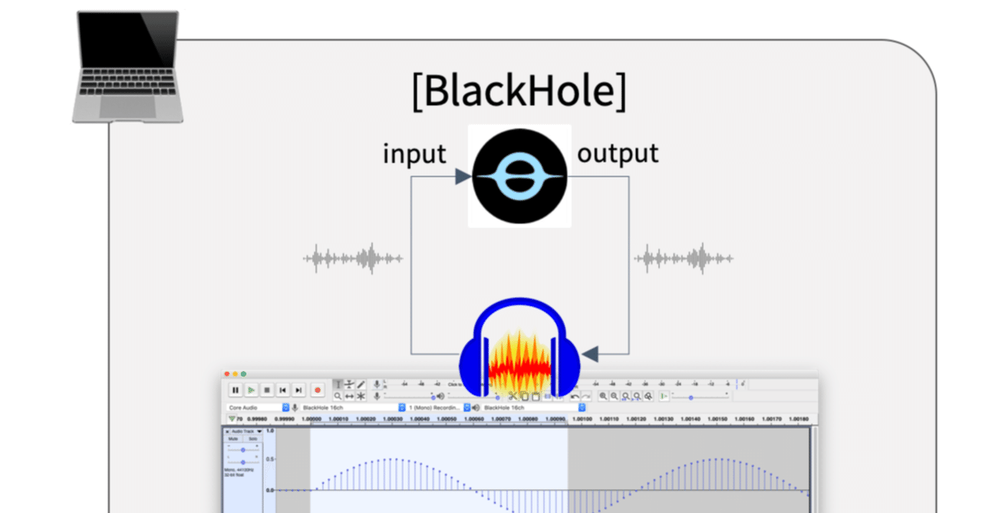Select the Zoom tool
Screen dimensions: 982x513
point(338,396)
